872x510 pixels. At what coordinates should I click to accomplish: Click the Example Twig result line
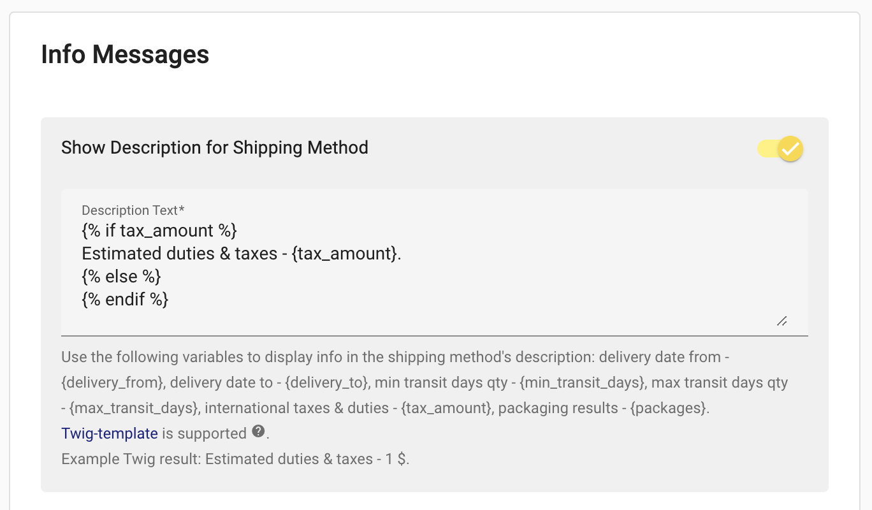pyautogui.click(x=235, y=459)
